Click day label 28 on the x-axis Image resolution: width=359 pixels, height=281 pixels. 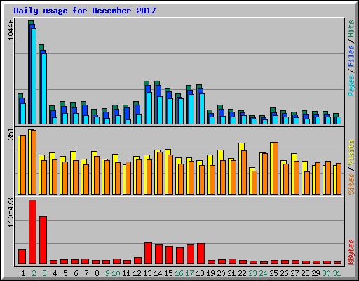(305, 273)
